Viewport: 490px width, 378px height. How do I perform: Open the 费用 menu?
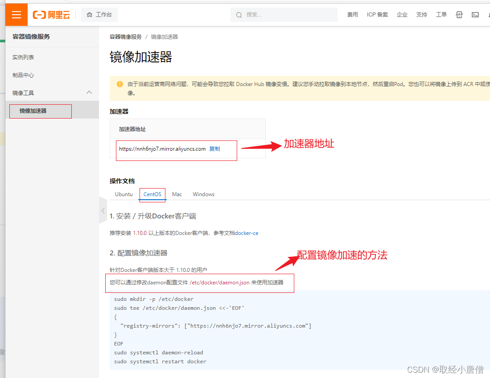click(353, 15)
